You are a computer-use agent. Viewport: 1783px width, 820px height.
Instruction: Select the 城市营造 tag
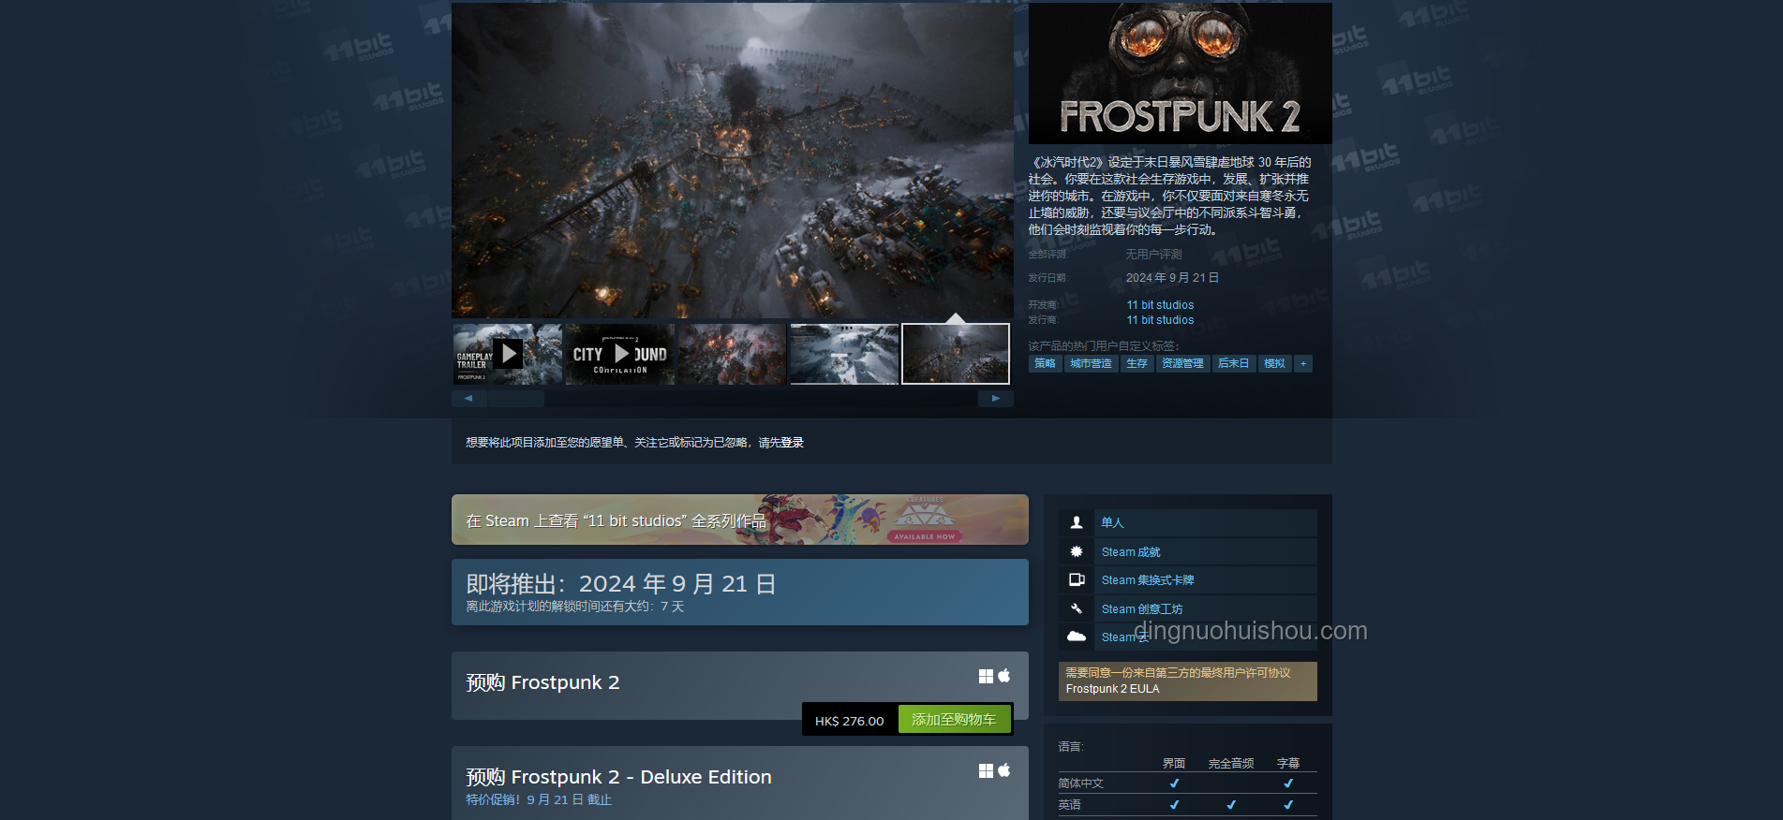click(1091, 363)
